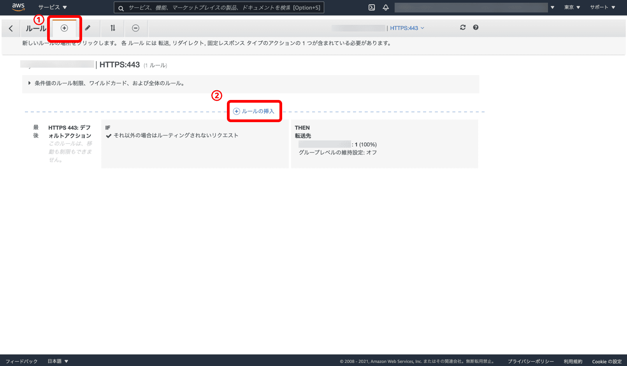
Task: Open the reorder rules arrows icon
Action: (x=112, y=28)
